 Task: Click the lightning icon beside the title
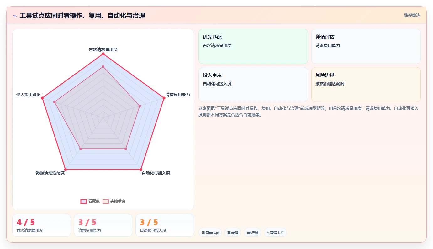(x=15, y=16)
